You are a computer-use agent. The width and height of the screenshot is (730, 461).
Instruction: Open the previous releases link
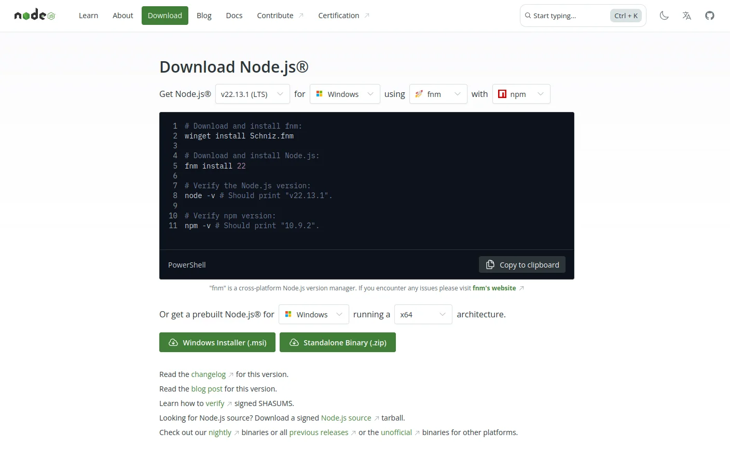[x=319, y=432]
